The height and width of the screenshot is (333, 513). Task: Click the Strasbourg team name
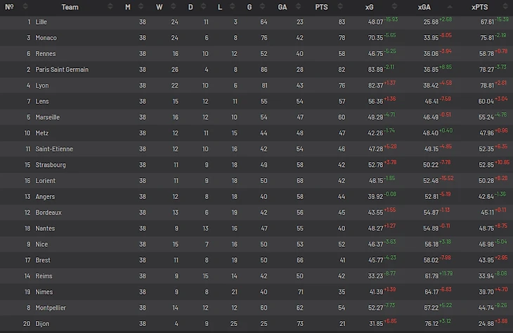pos(51,165)
